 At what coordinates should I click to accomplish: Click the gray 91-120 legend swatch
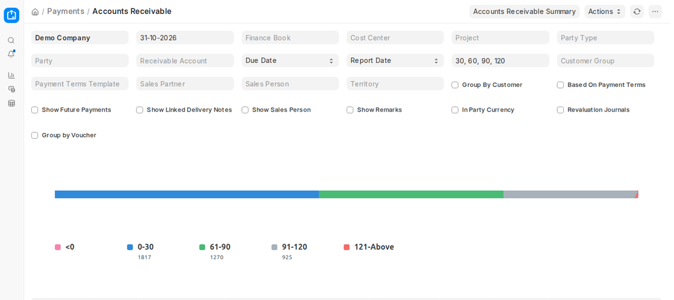pyautogui.click(x=274, y=247)
